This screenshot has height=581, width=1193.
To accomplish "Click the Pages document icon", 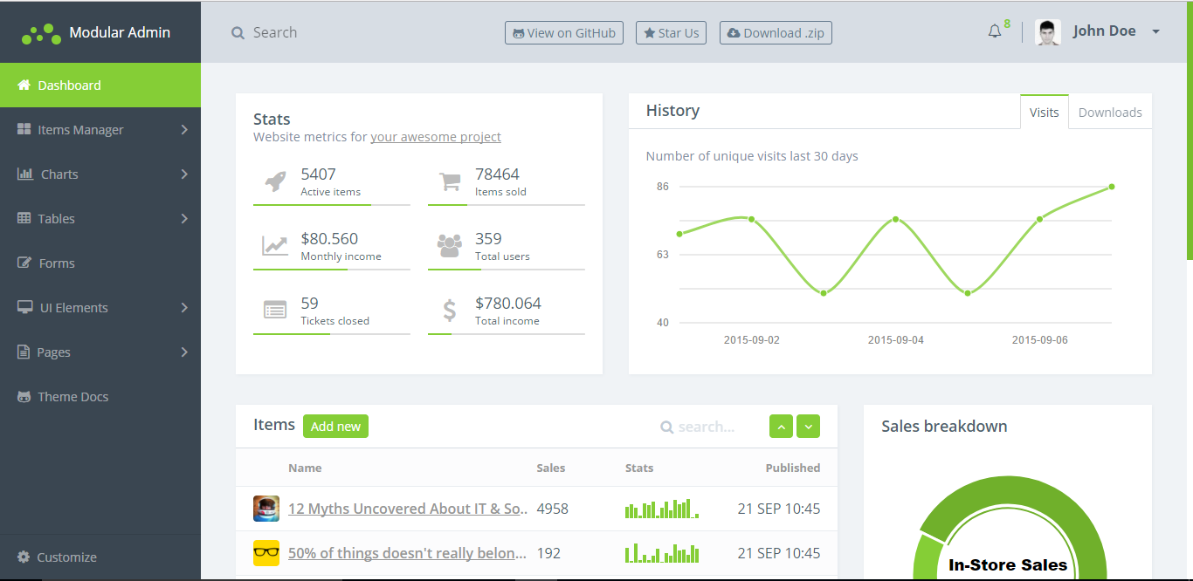I will point(24,352).
